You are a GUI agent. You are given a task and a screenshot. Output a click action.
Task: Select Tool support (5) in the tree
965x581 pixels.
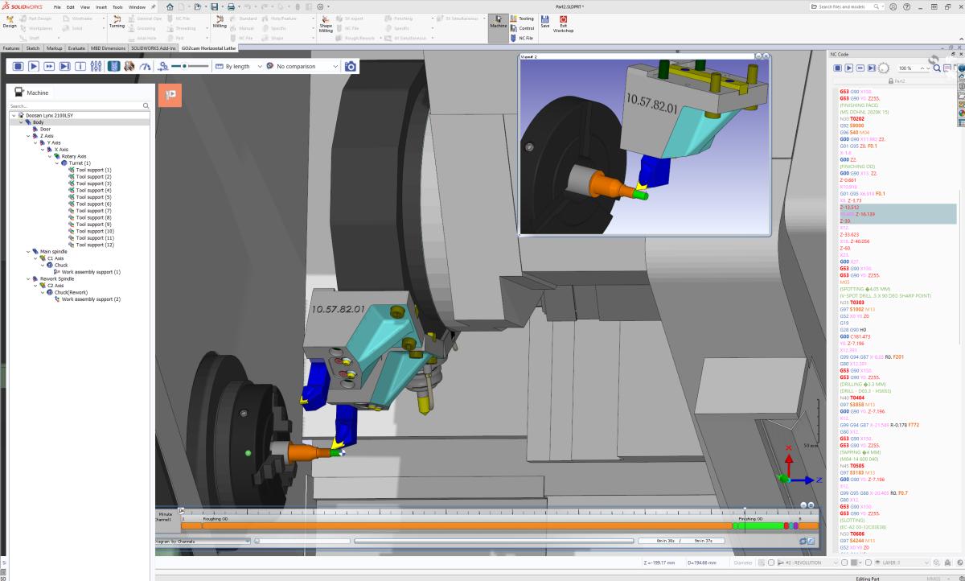click(x=93, y=197)
